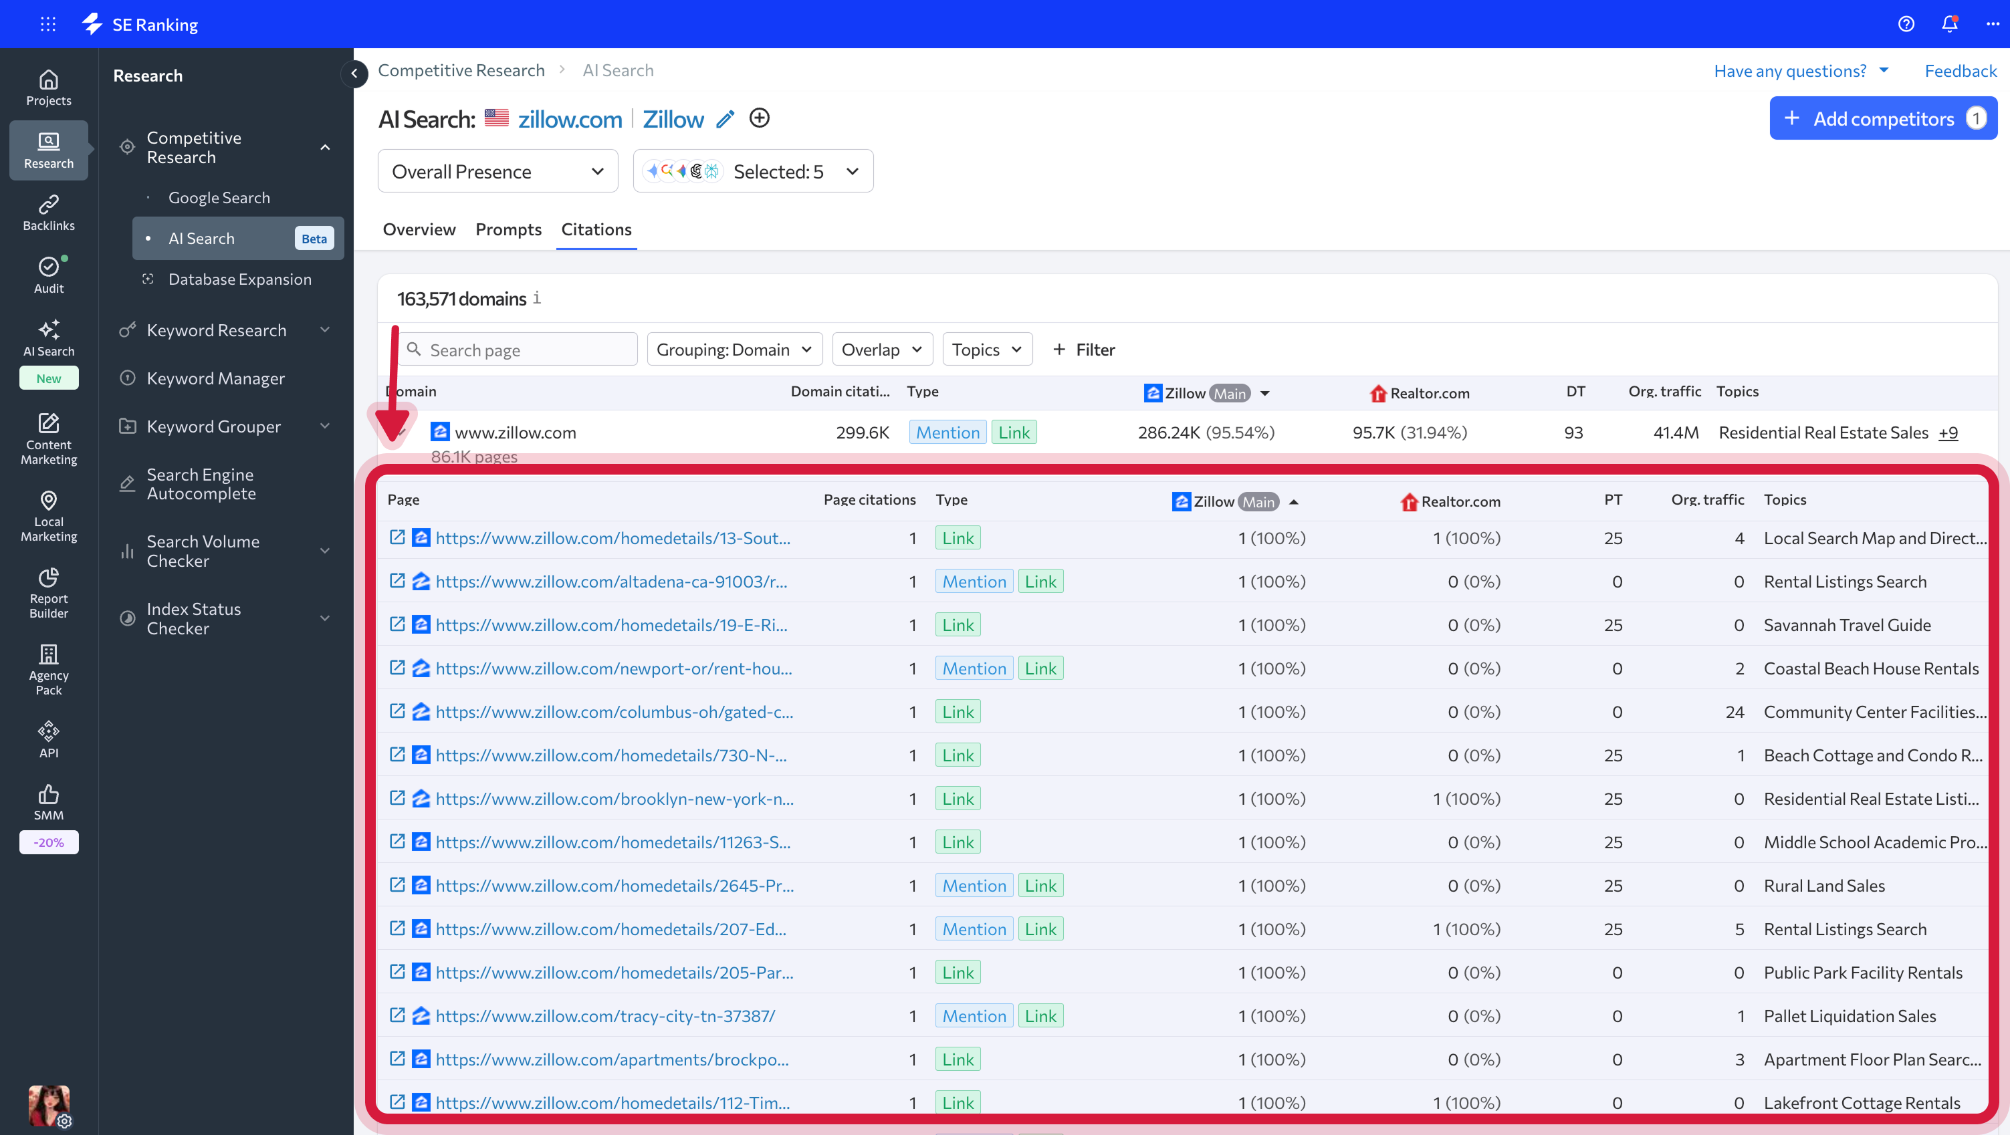2010x1135 pixels.
Task: Collapse the Research side panel
Action: click(354, 74)
